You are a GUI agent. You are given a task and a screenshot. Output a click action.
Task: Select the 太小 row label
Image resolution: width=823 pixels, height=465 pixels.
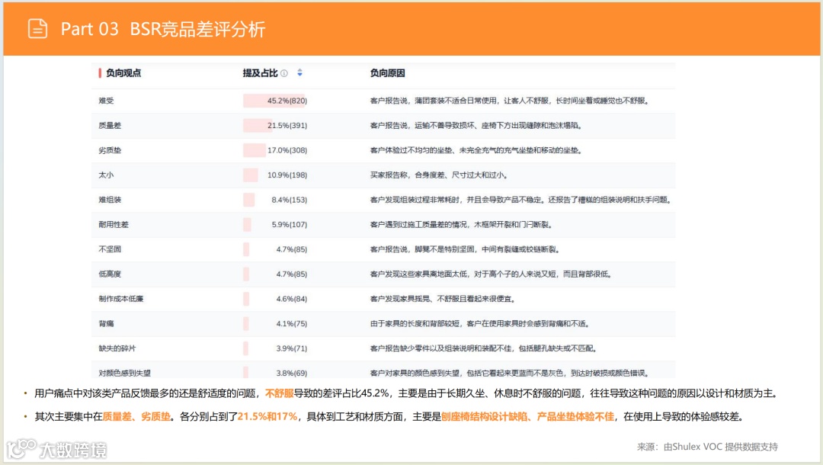click(x=106, y=175)
